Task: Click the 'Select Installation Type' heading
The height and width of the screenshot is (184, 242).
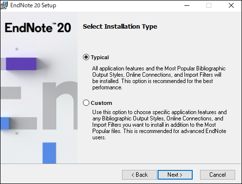Action: [120, 27]
